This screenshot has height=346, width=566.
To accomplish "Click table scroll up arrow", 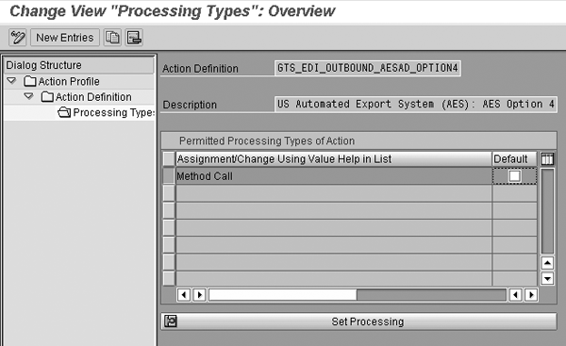I will [547, 263].
